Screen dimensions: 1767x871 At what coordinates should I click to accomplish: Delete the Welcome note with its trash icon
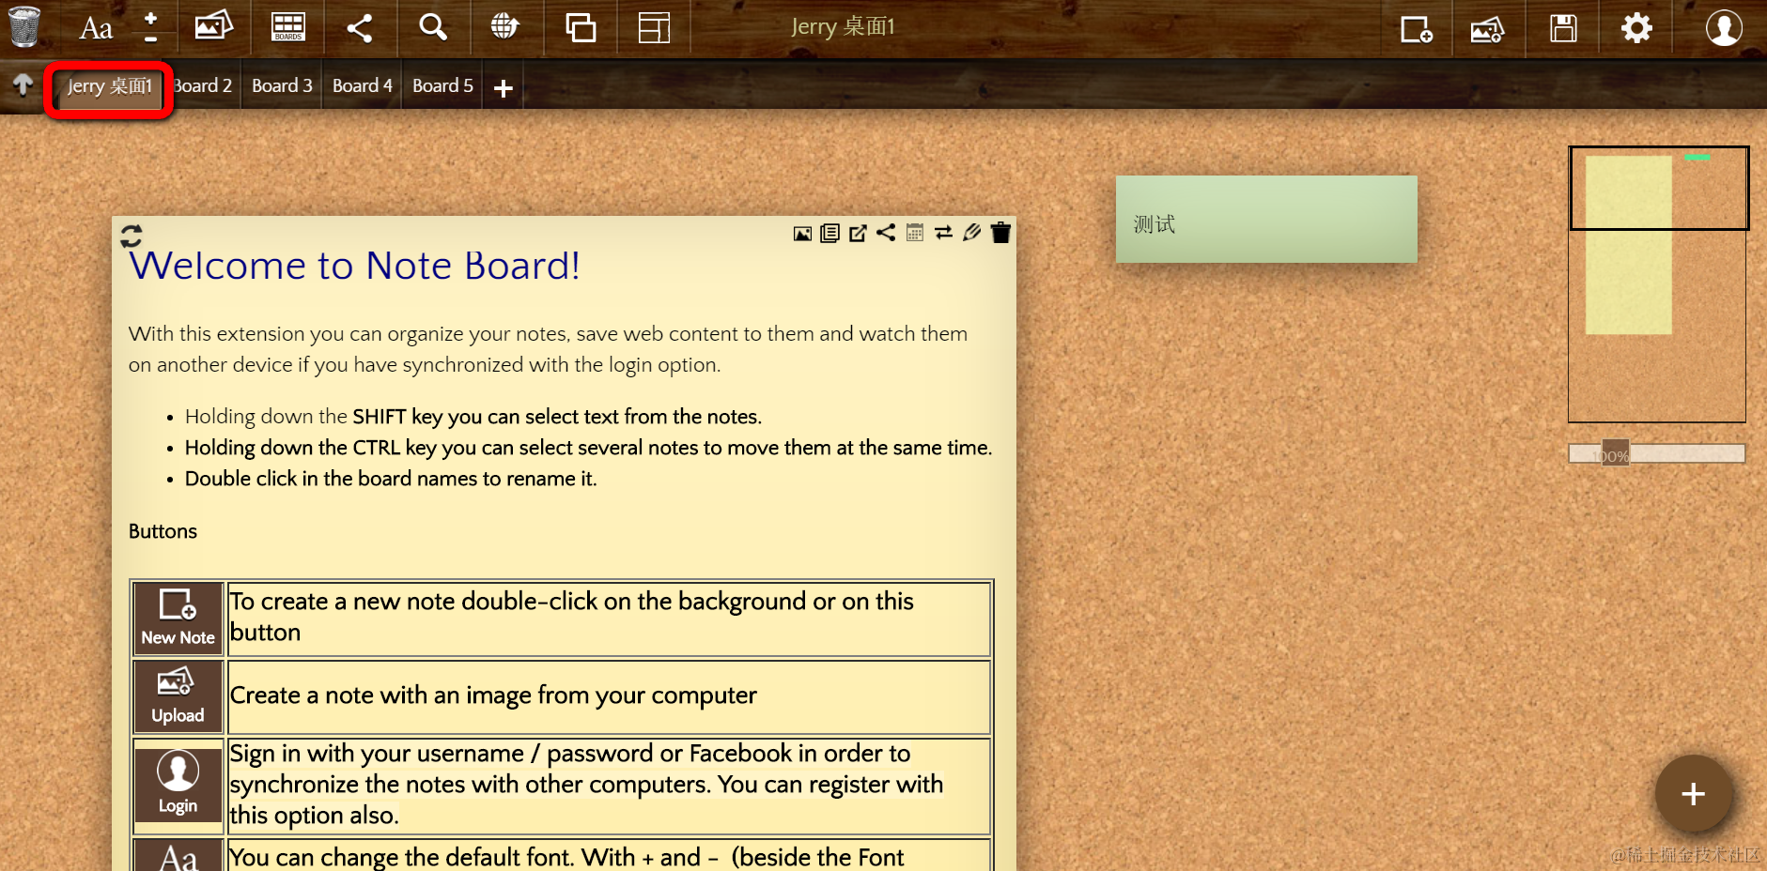(1000, 232)
